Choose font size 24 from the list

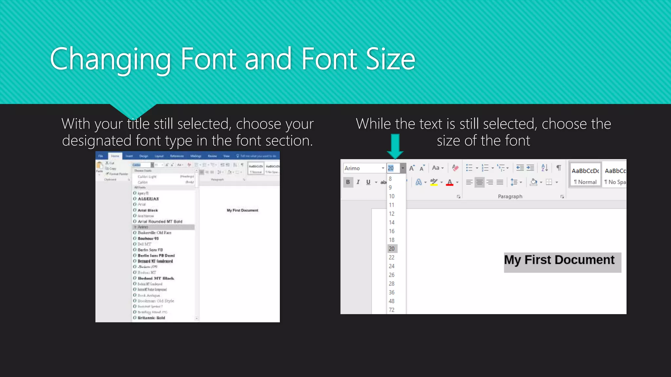[x=392, y=266]
